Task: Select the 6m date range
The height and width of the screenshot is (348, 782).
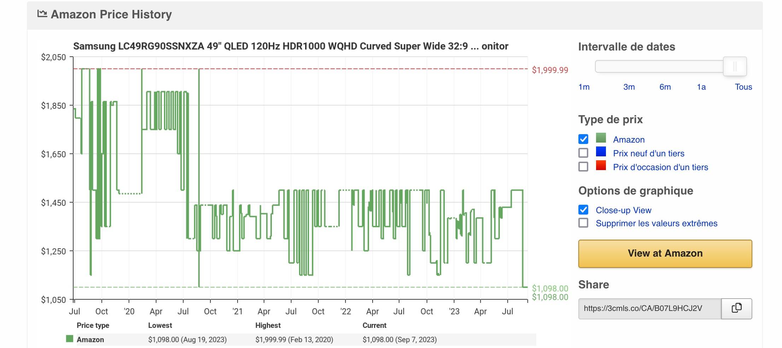Action: pos(665,87)
